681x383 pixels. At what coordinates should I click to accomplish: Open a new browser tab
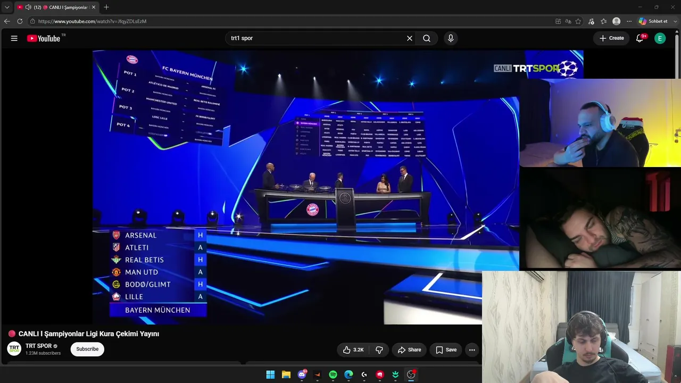point(106,7)
